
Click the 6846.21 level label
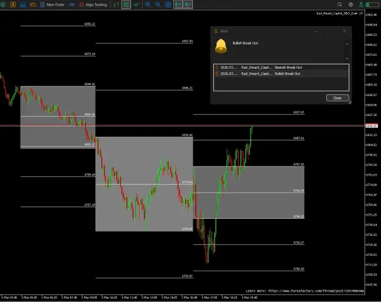tap(187, 88)
